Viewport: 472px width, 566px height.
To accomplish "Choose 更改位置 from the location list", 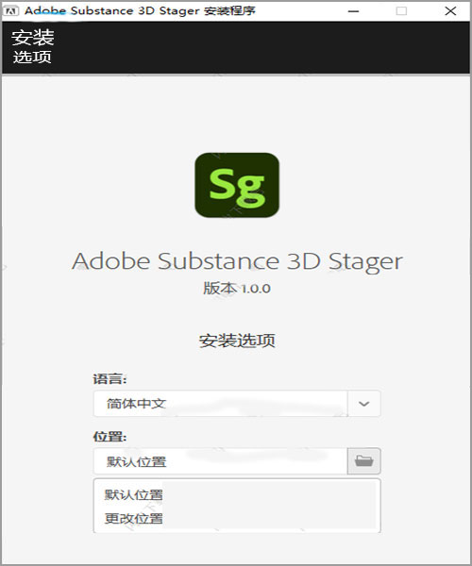I will pos(134,518).
